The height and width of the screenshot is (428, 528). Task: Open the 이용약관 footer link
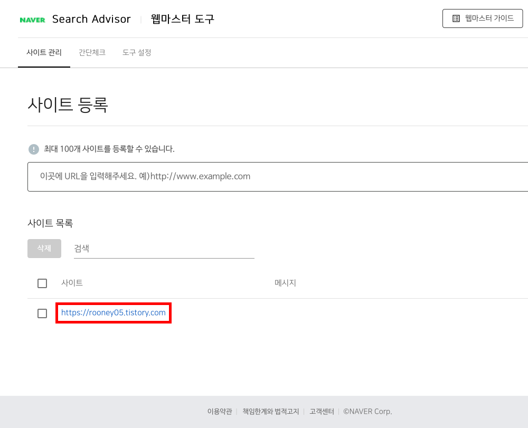[220, 412]
